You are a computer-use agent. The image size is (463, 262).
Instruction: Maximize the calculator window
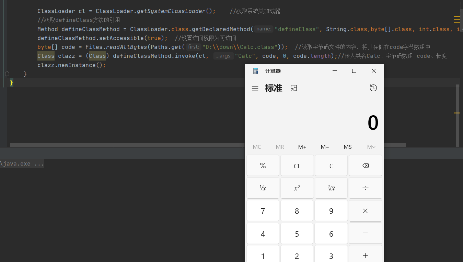tap(354, 71)
